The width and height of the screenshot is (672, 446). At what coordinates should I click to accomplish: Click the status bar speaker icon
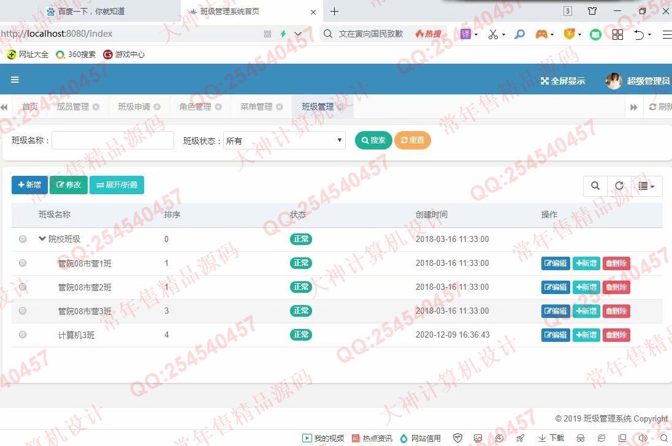[643, 438]
